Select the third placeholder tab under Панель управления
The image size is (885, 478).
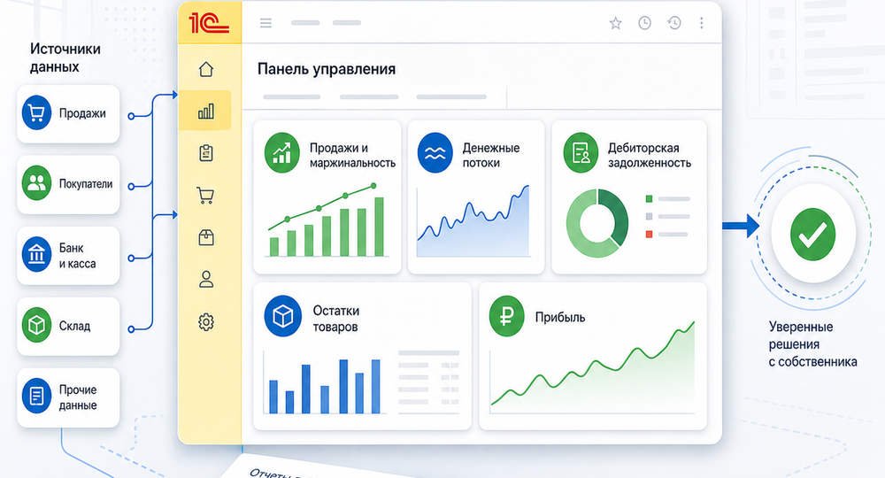pyautogui.click(x=451, y=97)
